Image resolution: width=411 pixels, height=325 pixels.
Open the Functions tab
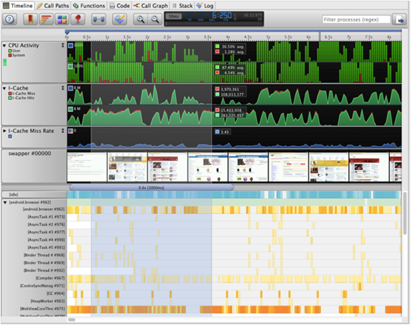pos(89,5)
